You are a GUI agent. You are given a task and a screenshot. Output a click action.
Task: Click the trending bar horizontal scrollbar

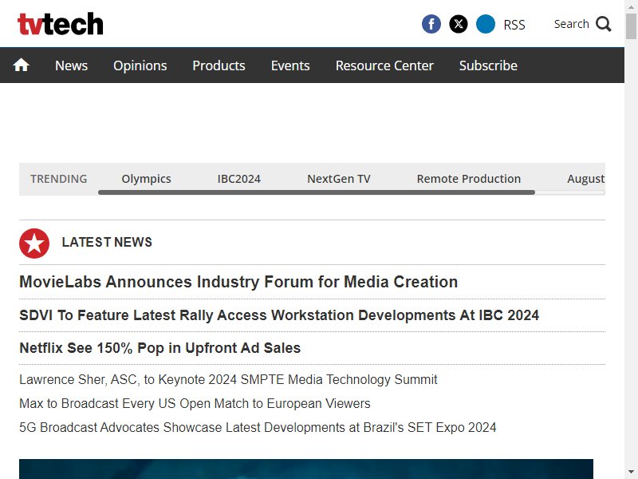(x=317, y=192)
